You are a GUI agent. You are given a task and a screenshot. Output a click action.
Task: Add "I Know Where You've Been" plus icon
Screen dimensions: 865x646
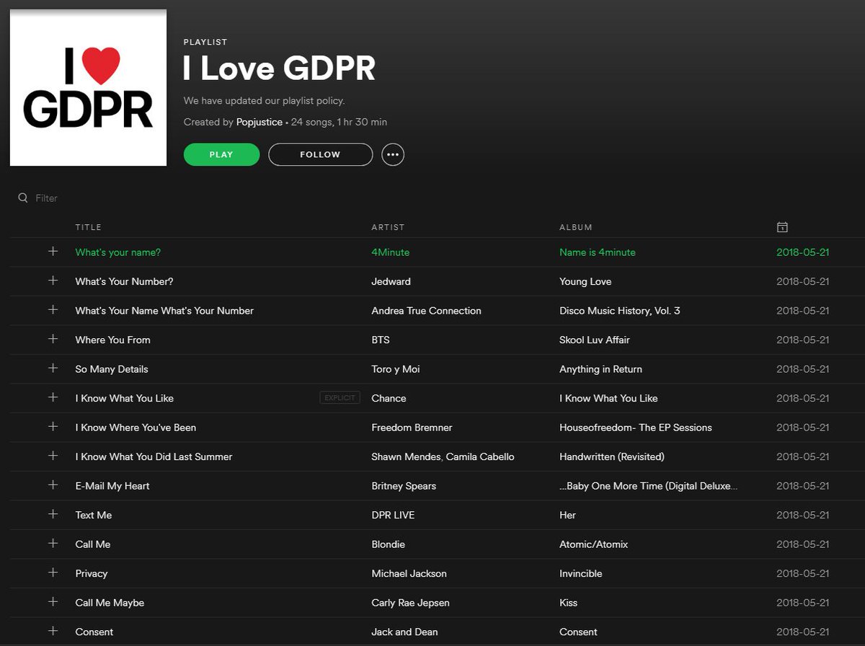point(53,427)
